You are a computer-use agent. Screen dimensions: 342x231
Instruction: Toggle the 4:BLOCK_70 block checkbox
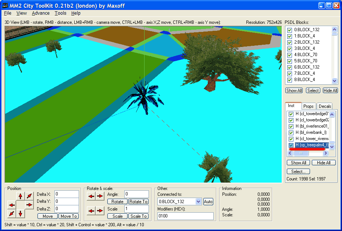(290, 55)
